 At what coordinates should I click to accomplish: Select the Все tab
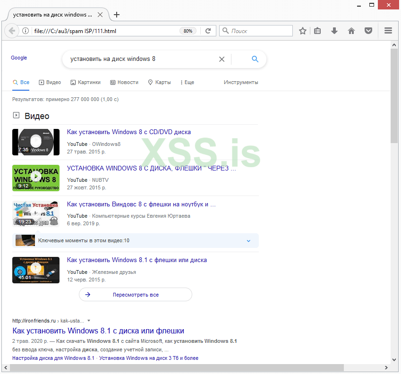click(x=21, y=82)
